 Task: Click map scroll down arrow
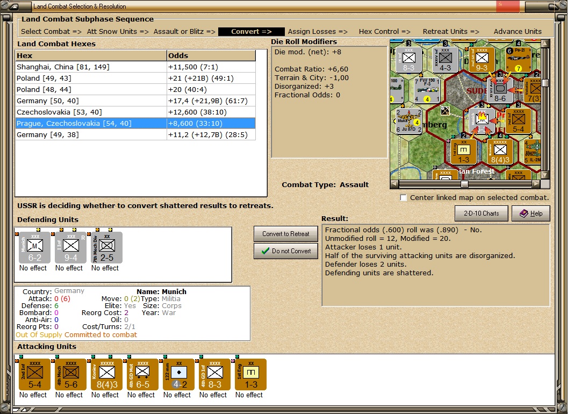click(x=545, y=175)
